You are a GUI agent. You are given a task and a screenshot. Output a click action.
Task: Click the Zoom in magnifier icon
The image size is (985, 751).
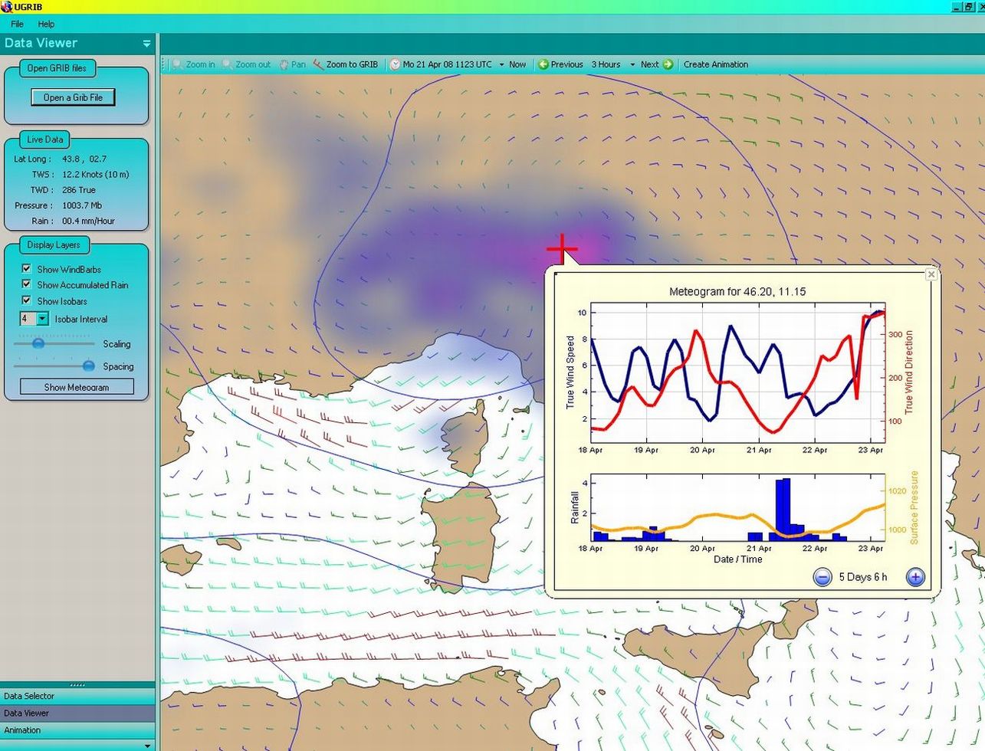(178, 64)
